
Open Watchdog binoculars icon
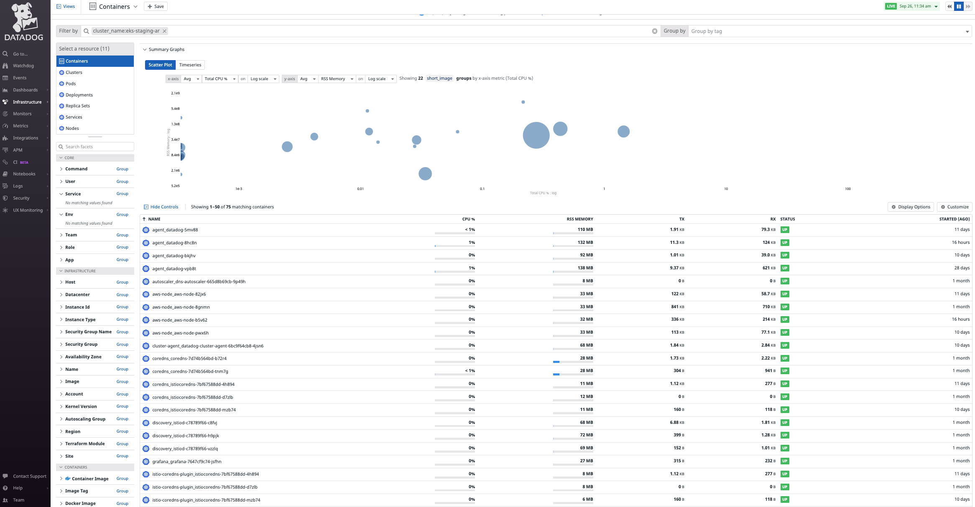(x=5, y=66)
